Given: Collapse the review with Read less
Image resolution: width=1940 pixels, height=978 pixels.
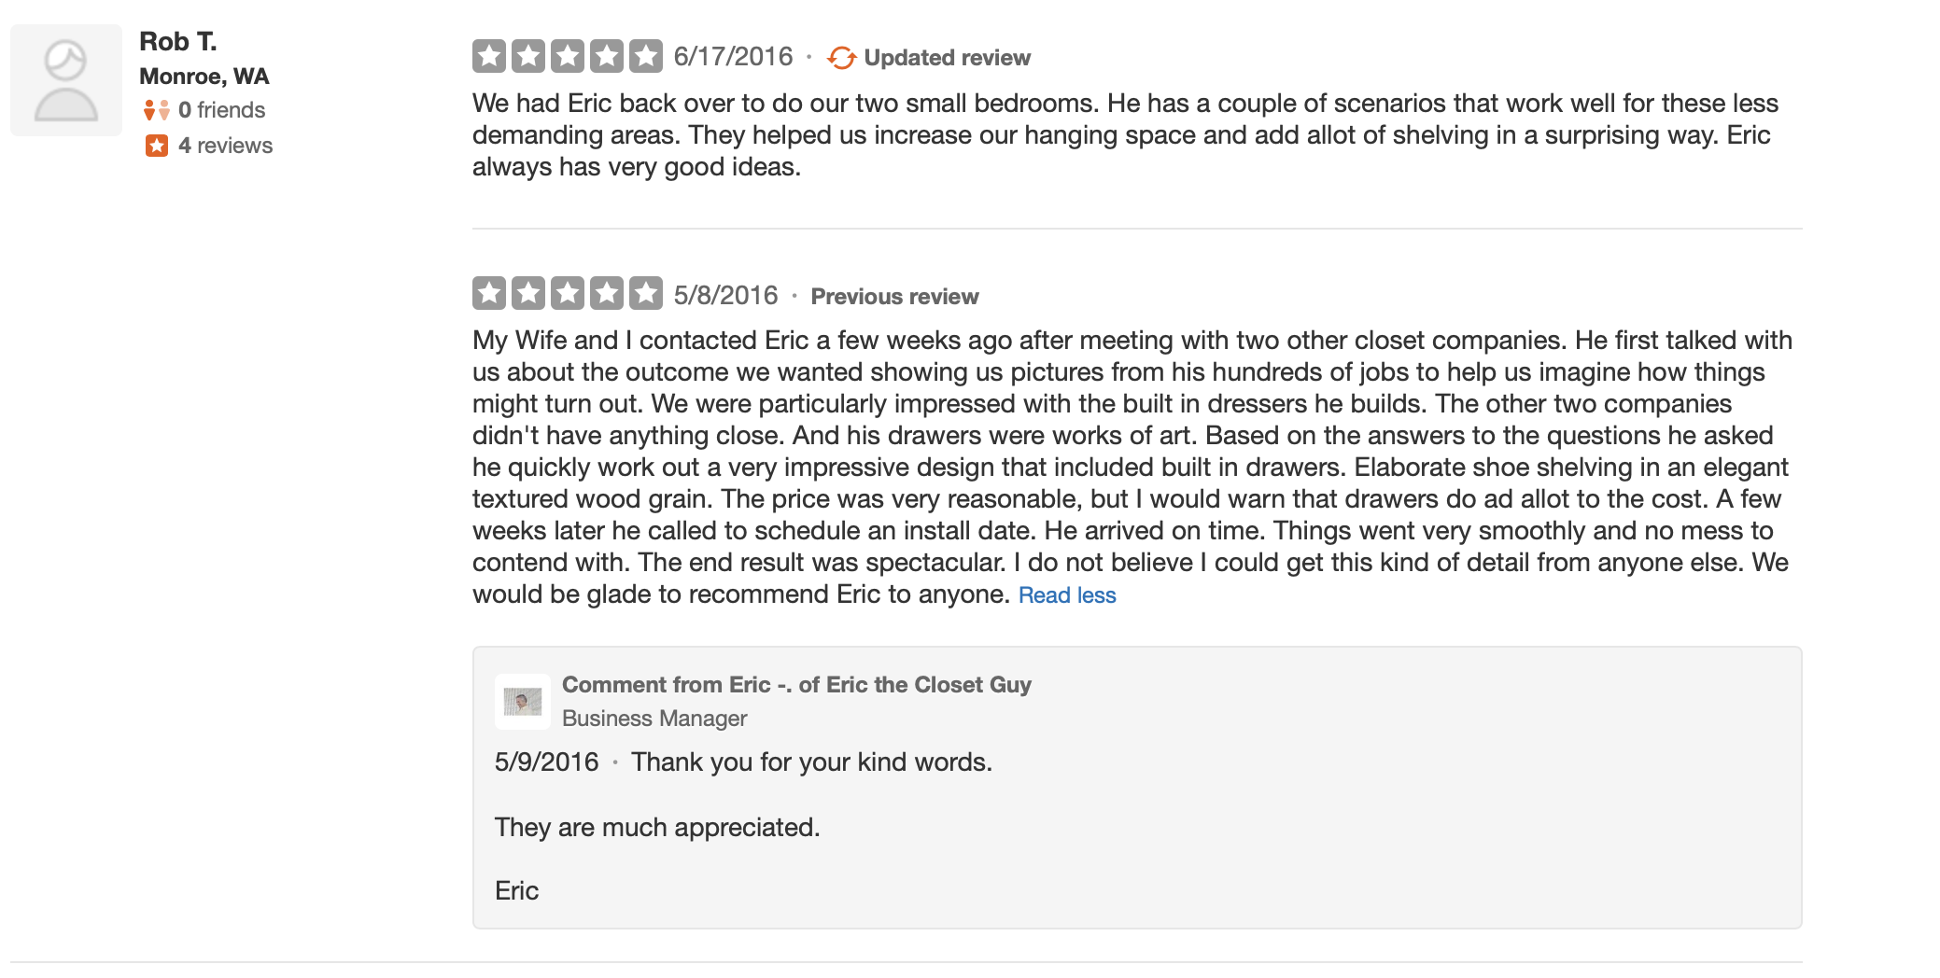Looking at the screenshot, I should [1067, 595].
